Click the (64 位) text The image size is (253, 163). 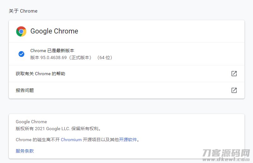click(x=105, y=57)
